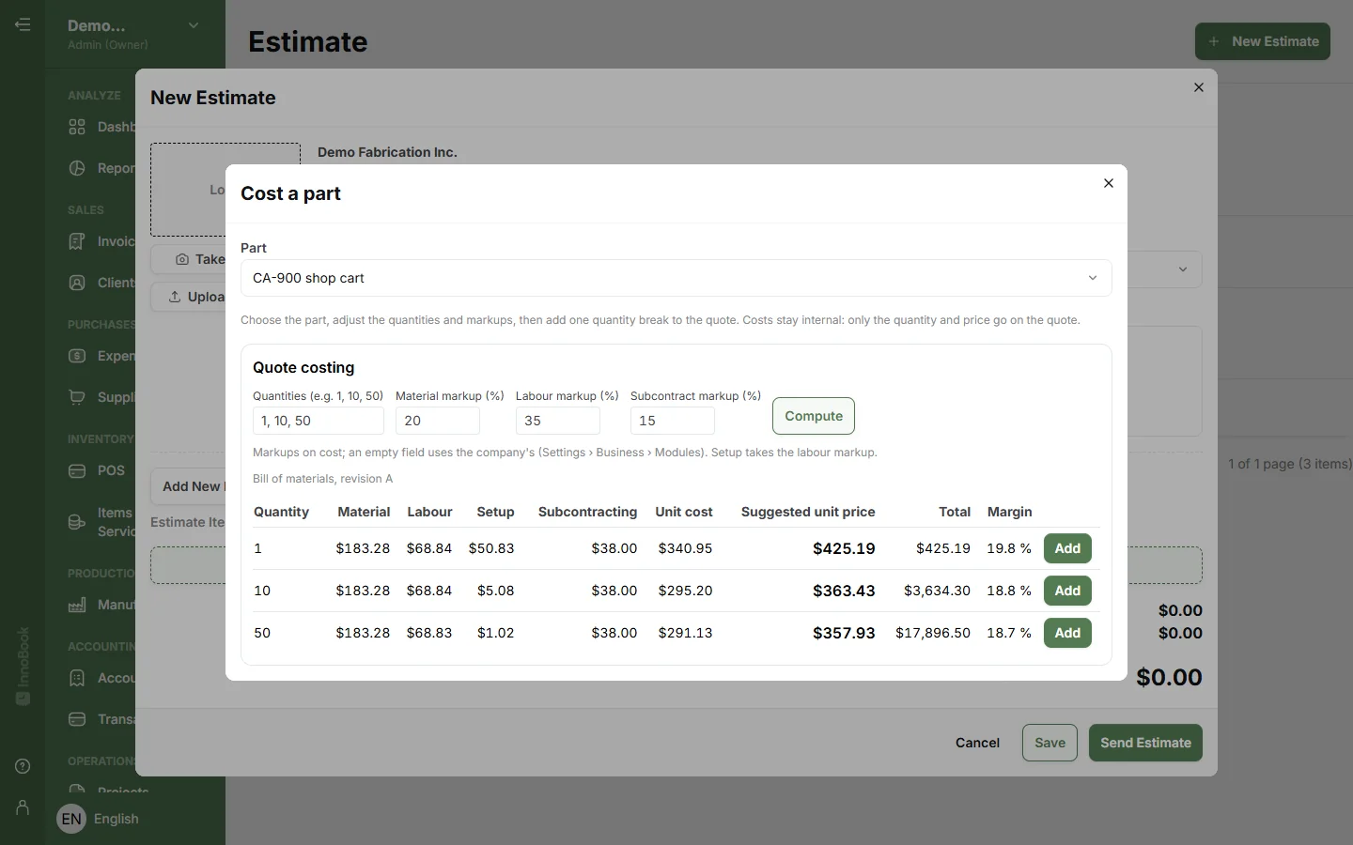Image resolution: width=1353 pixels, height=845 pixels.
Task: Switch language via EN English selector
Action: pyautogui.click(x=99, y=819)
